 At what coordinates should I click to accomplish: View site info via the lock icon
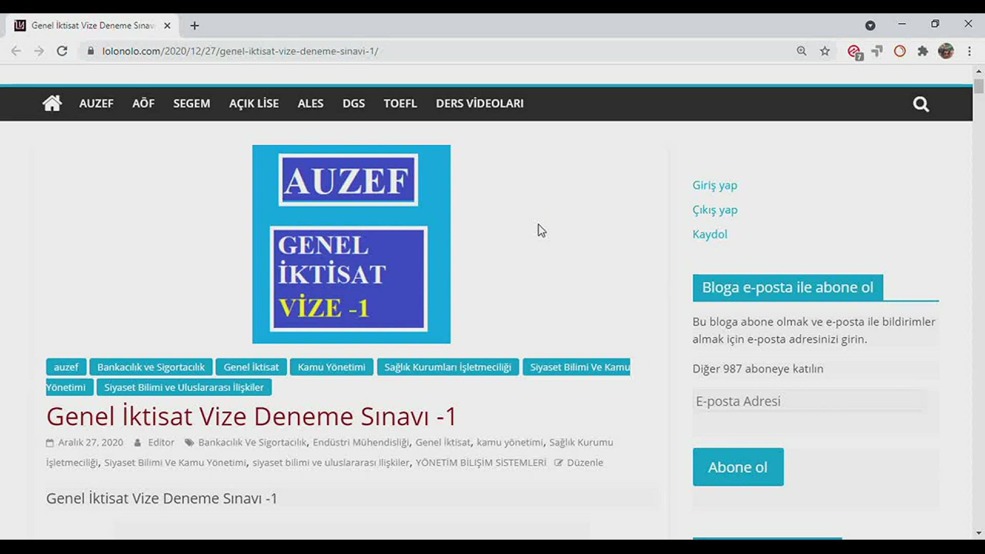(91, 51)
